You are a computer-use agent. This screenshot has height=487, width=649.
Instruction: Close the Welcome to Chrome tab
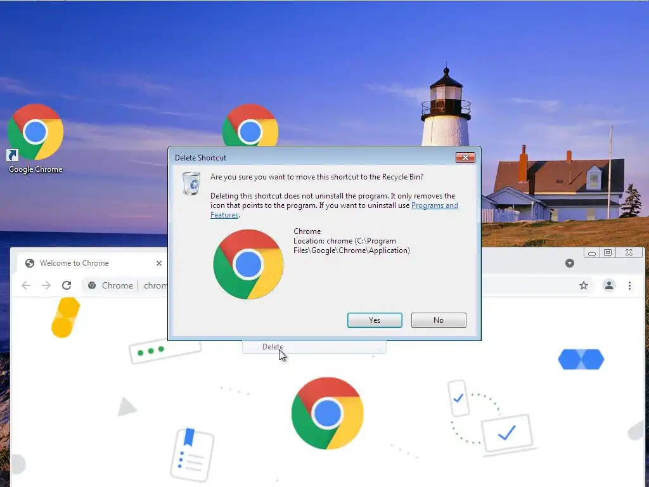[x=159, y=263]
